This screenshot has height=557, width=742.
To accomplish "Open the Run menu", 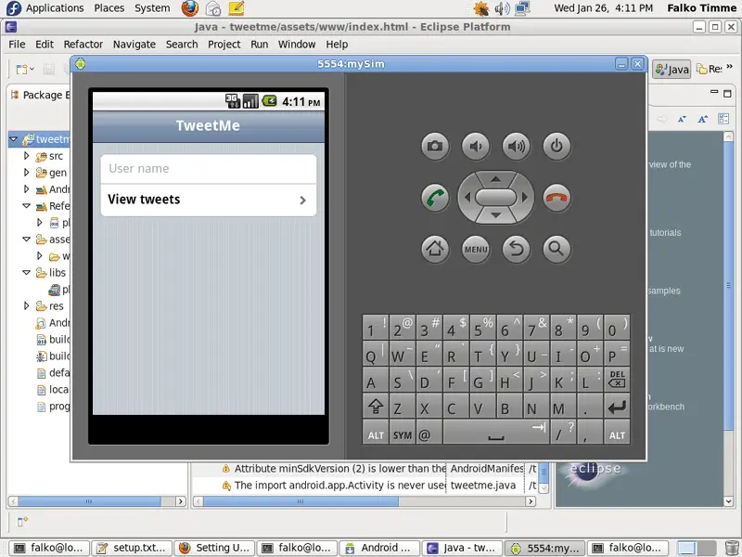I will [x=260, y=44].
